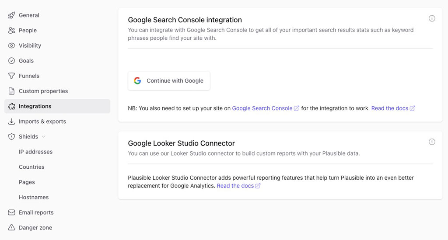This screenshot has height=240, width=448.
Task: Go to Countries shield settings
Action: (x=31, y=167)
